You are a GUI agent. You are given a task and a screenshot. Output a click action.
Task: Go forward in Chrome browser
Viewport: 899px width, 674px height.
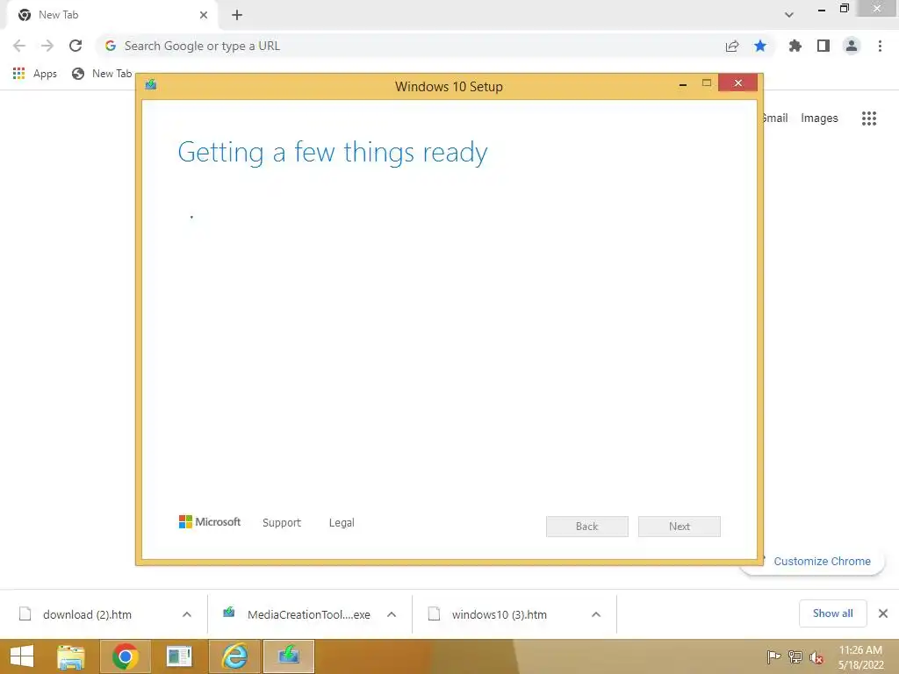tap(47, 46)
